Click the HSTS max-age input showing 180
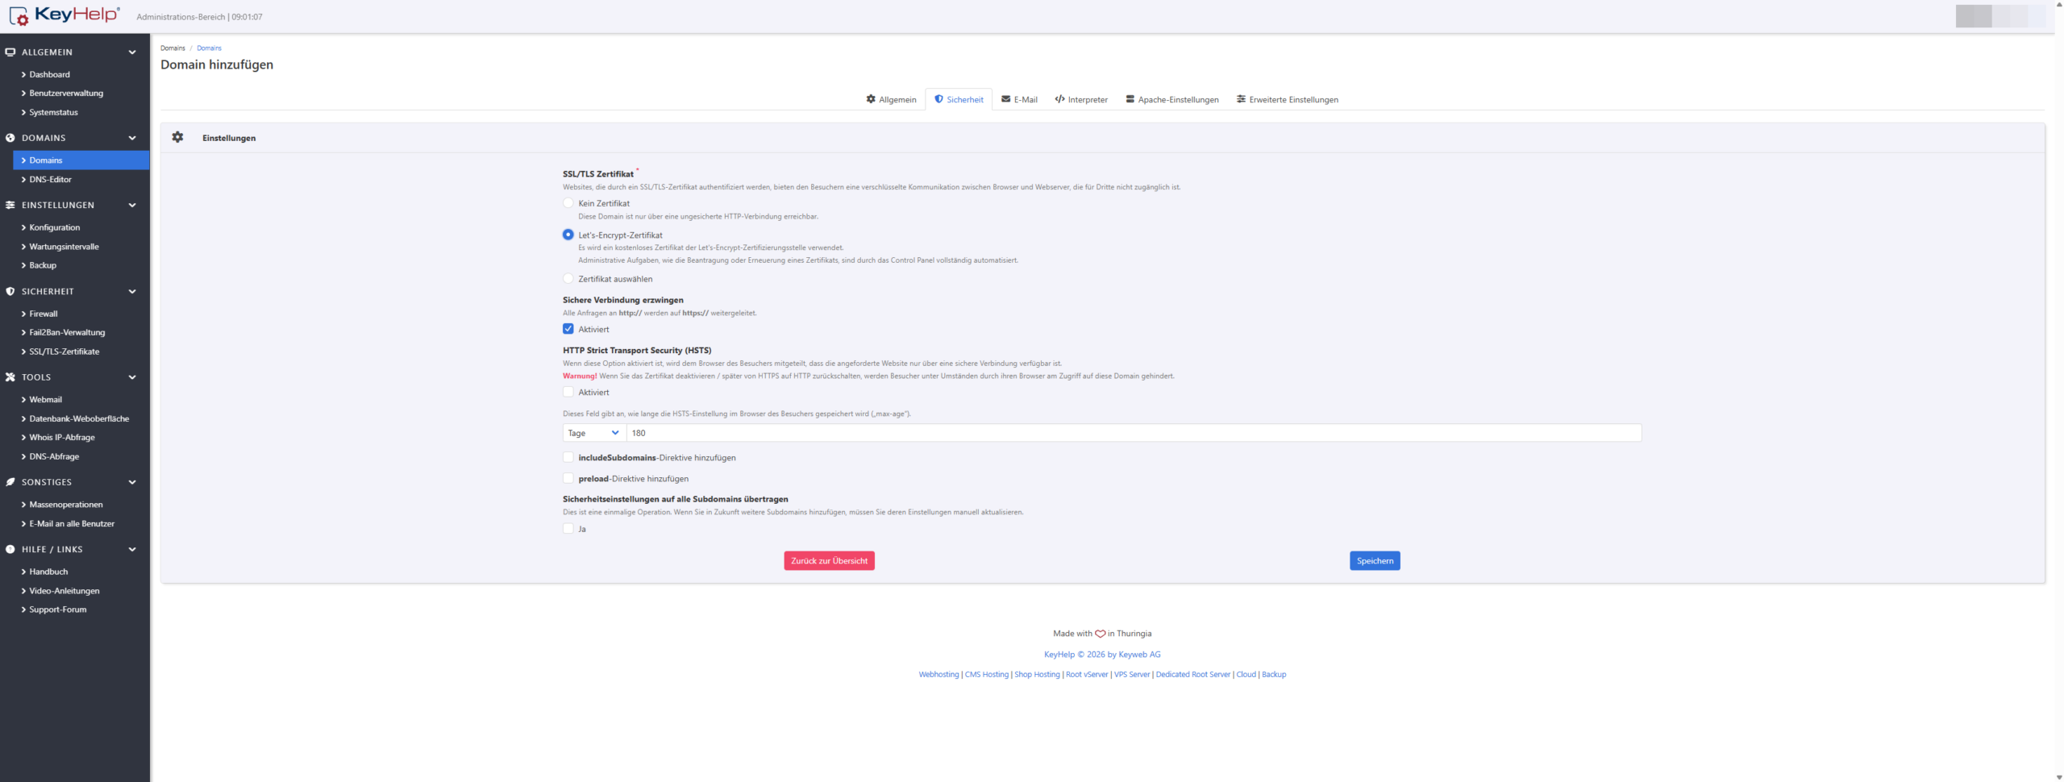2064x782 pixels. point(1134,434)
